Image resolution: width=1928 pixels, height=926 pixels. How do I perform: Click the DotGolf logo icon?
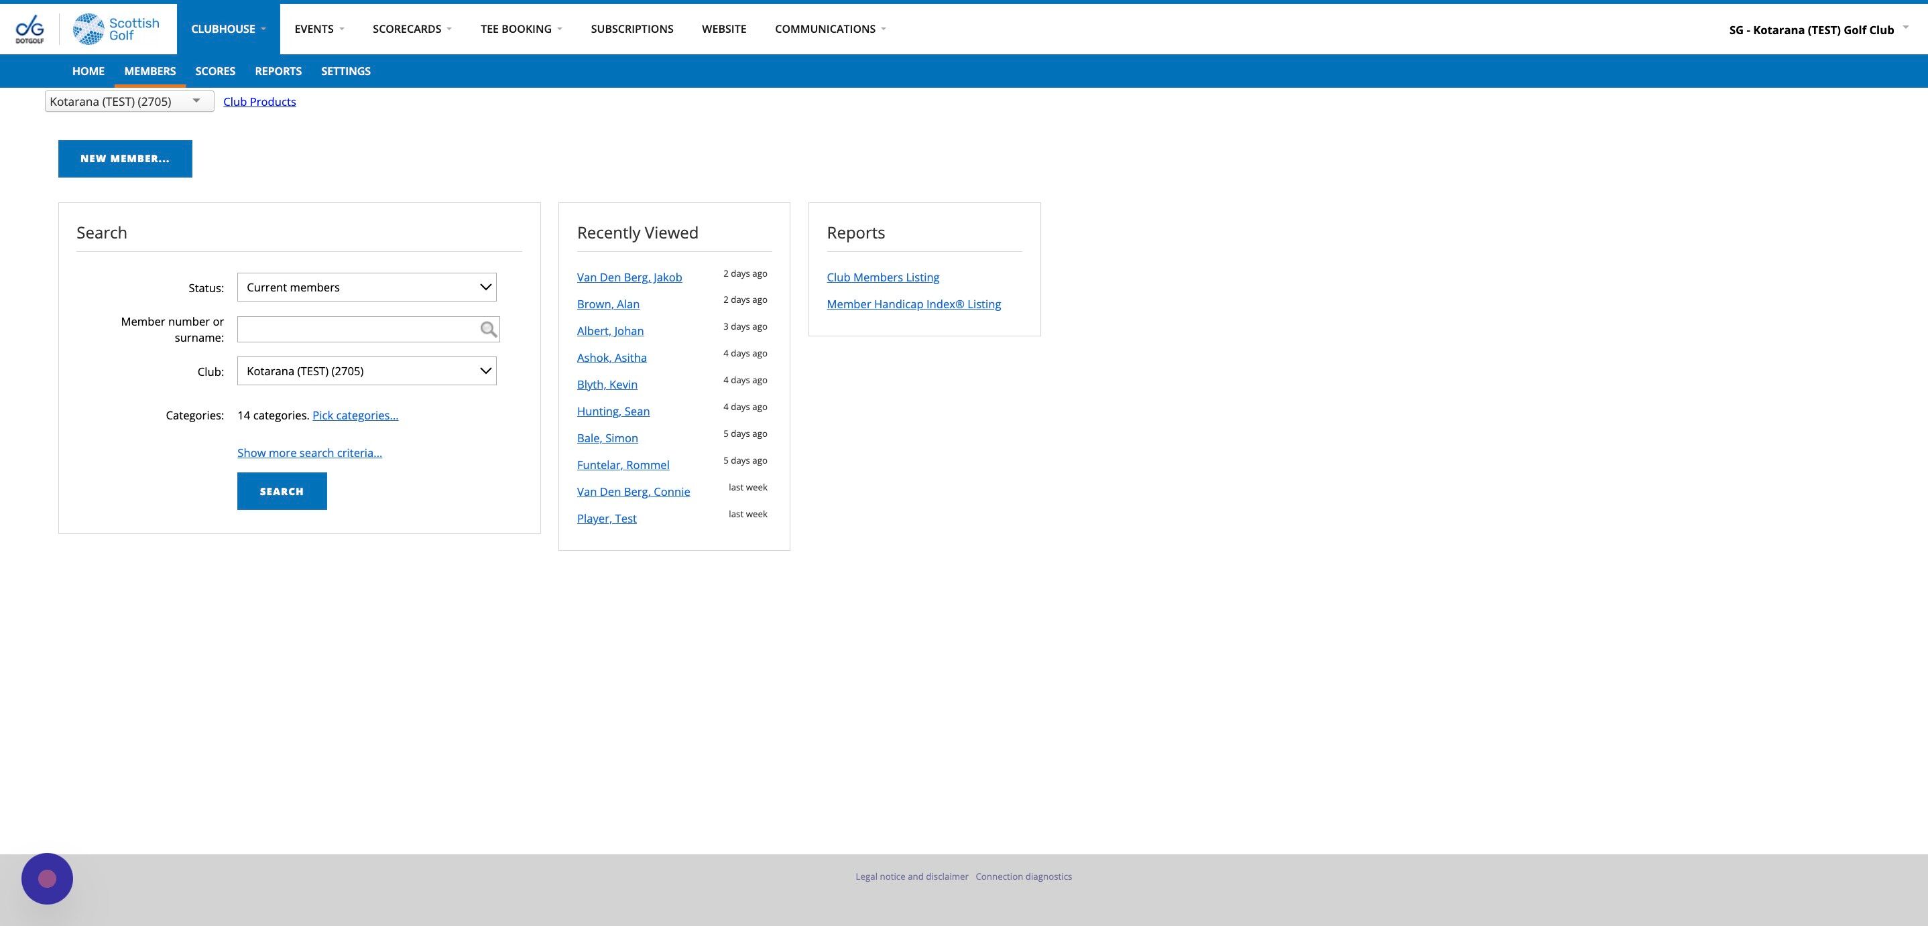(30, 29)
